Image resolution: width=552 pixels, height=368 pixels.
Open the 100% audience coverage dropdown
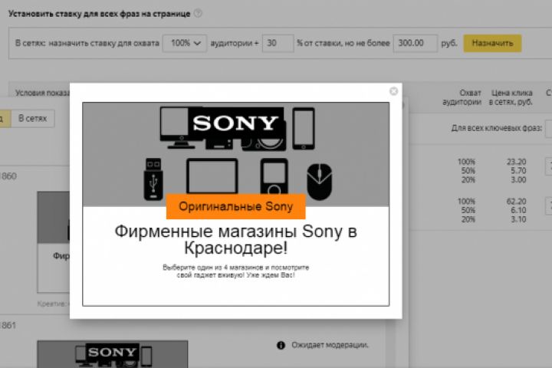click(185, 43)
